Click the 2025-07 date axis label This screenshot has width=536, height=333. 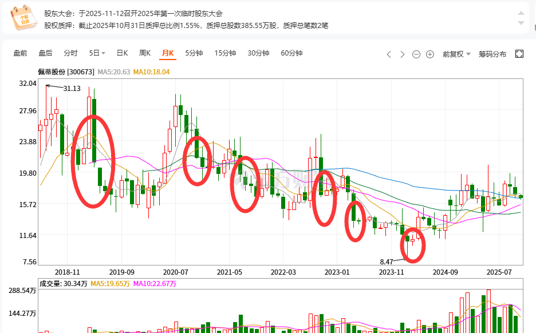(x=499, y=272)
